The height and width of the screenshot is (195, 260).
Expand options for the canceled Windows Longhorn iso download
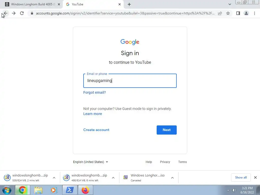(172, 178)
